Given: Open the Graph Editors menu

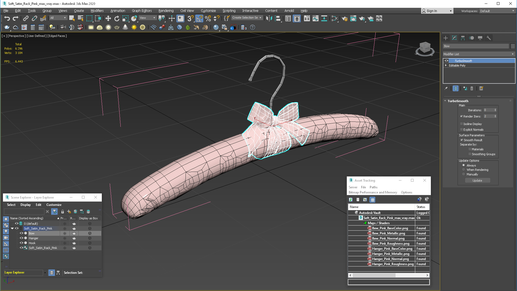Looking at the screenshot, I should (x=142, y=11).
